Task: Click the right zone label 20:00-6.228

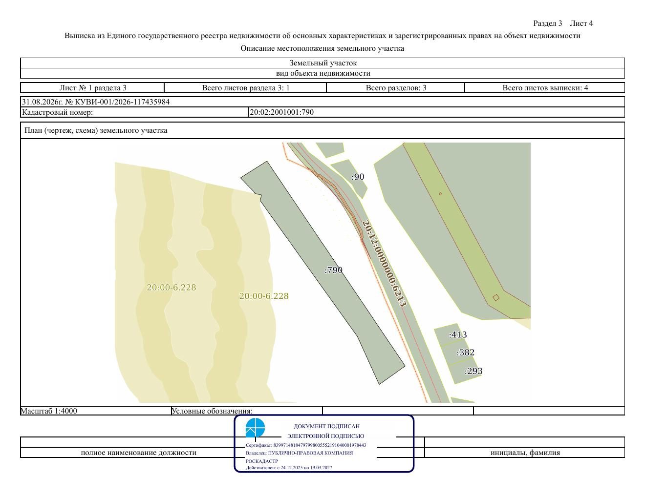Action: [264, 296]
